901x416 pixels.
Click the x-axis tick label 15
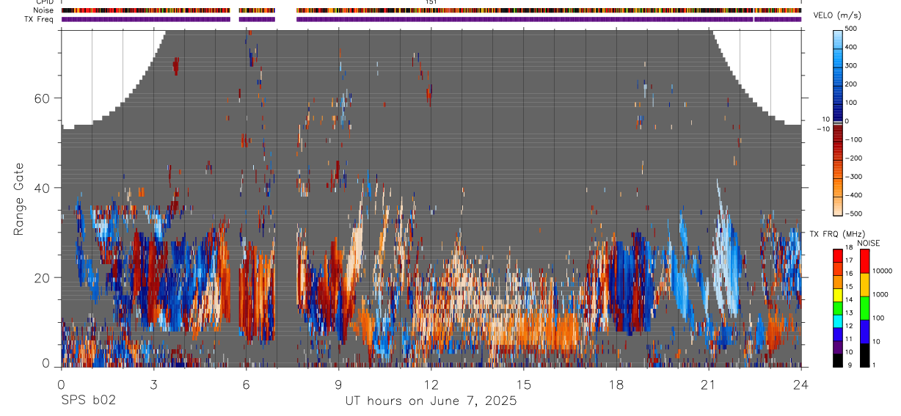tap(523, 384)
